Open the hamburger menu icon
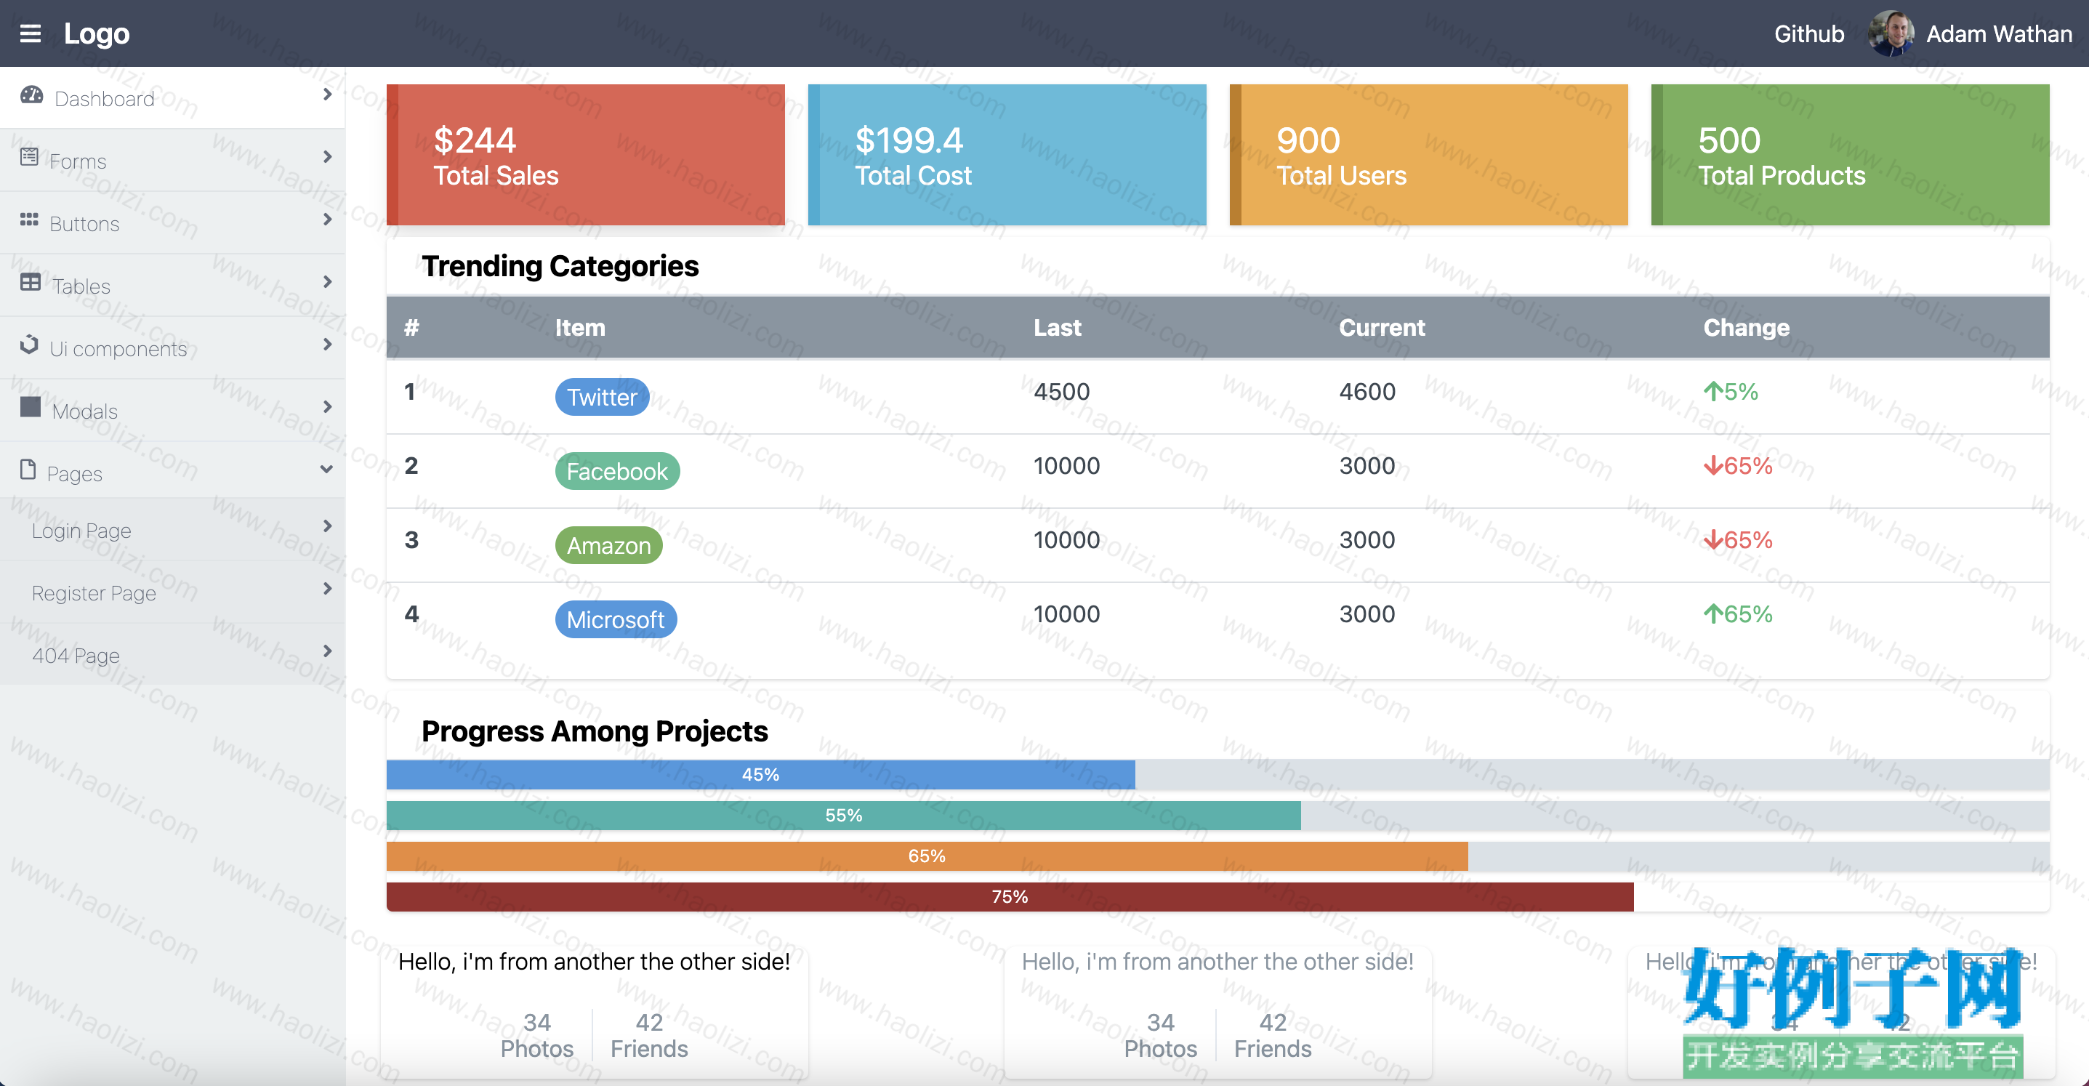This screenshot has height=1086, width=2089. (x=30, y=33)
